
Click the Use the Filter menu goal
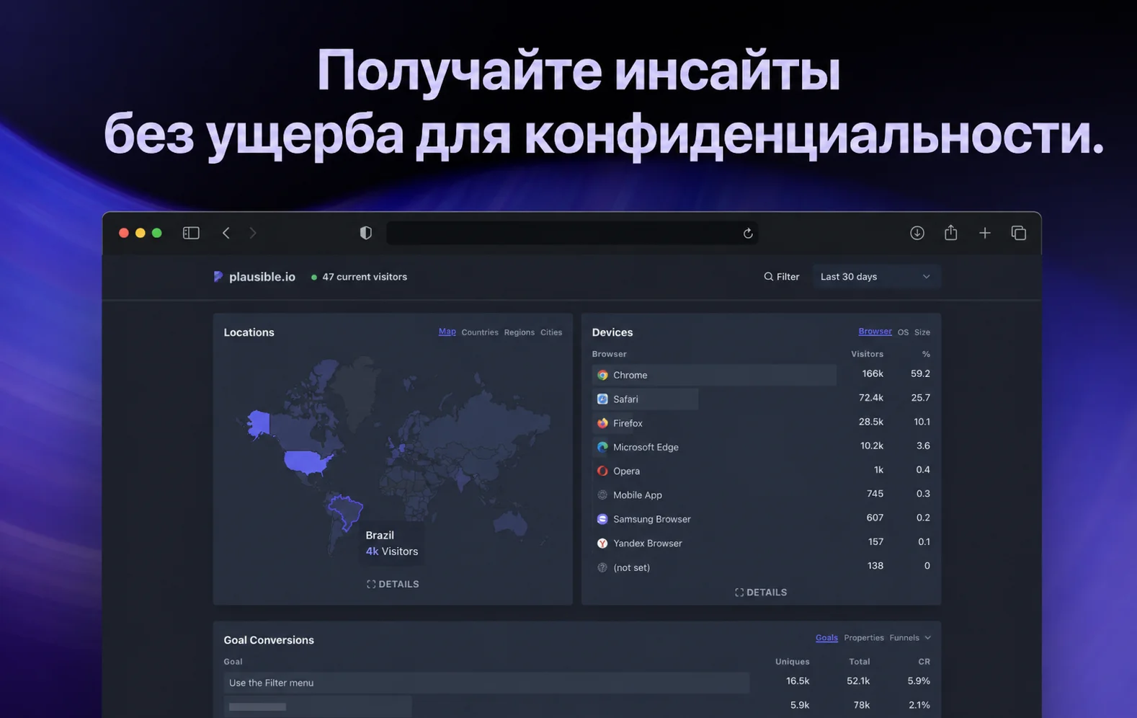tap(271, 683)
